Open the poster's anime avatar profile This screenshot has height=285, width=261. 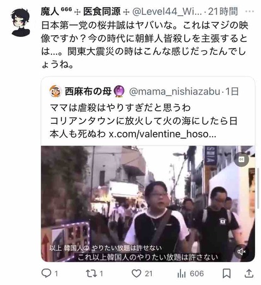click(20, 22)
